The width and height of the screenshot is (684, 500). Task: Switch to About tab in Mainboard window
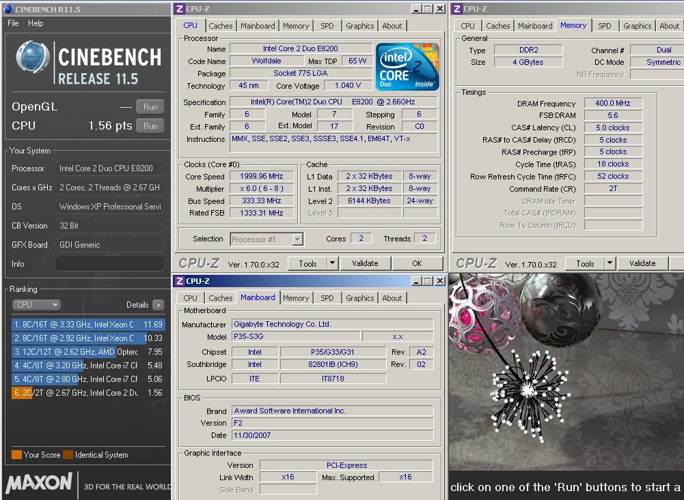(392, 298)
